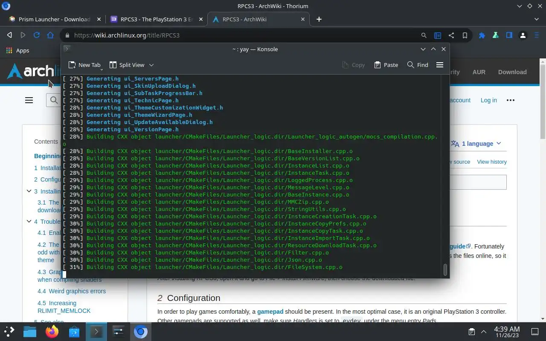Open the application launcher in taskbar
Screen dimensions: 546x341
pos(9,331)
